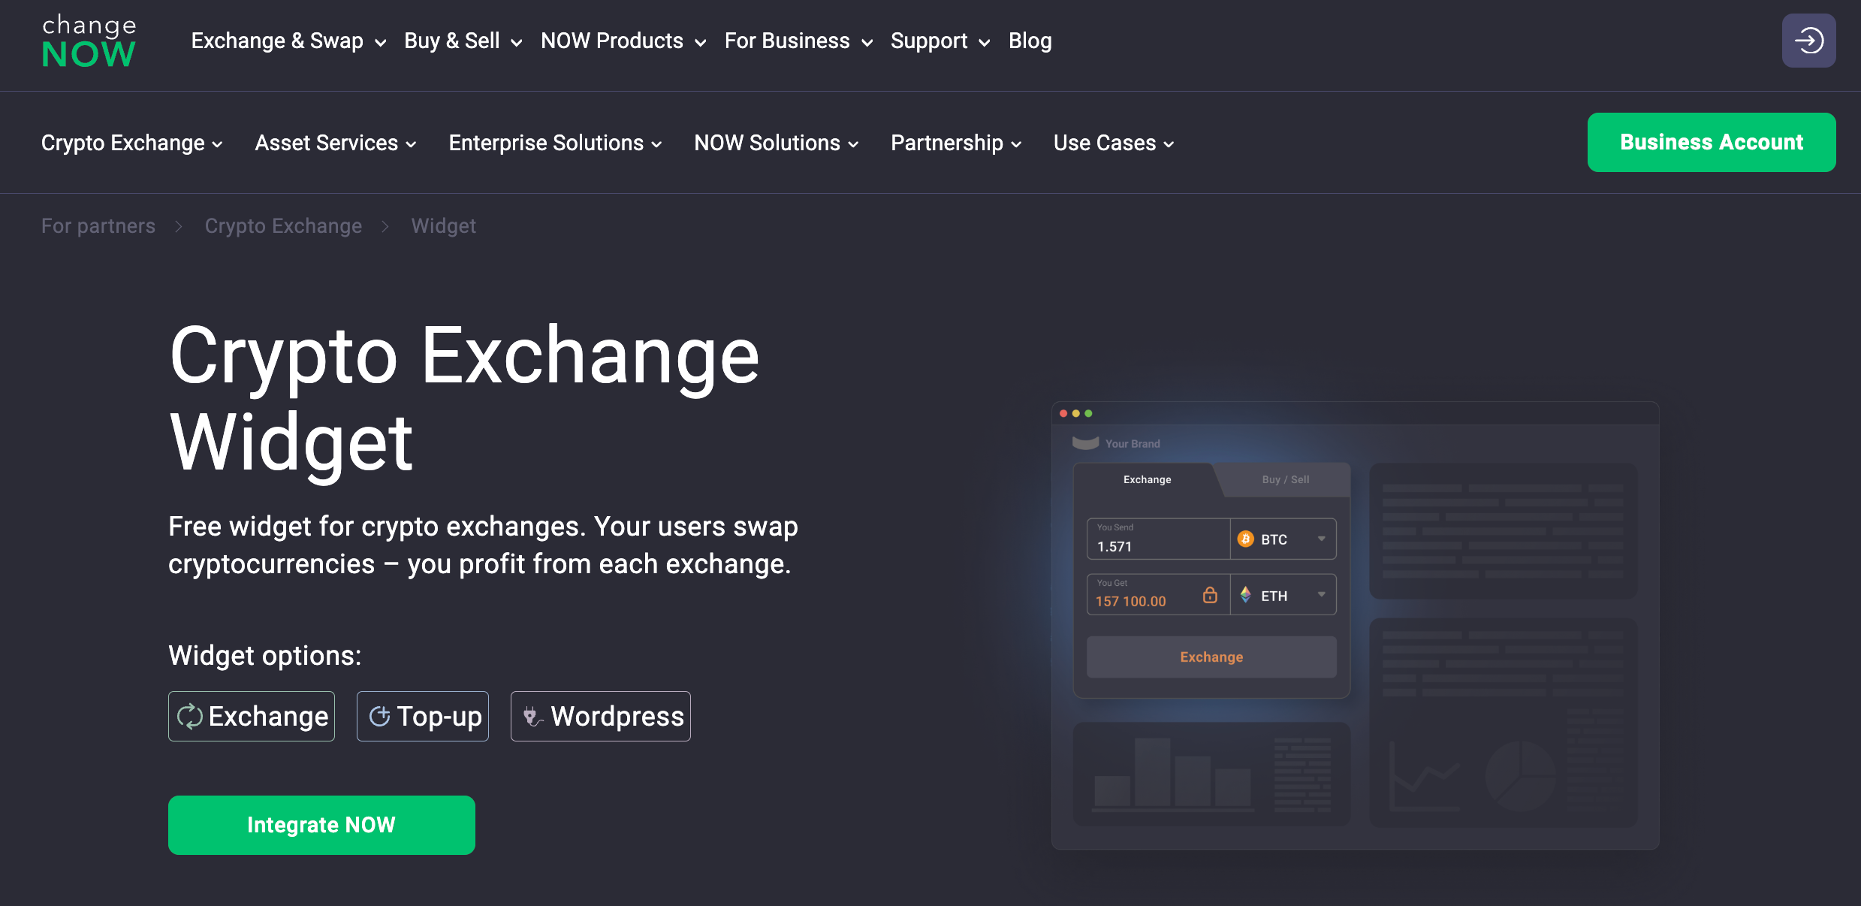Switch to the Buy / Sell tab in widget preview

click(x=1285, y=479)
